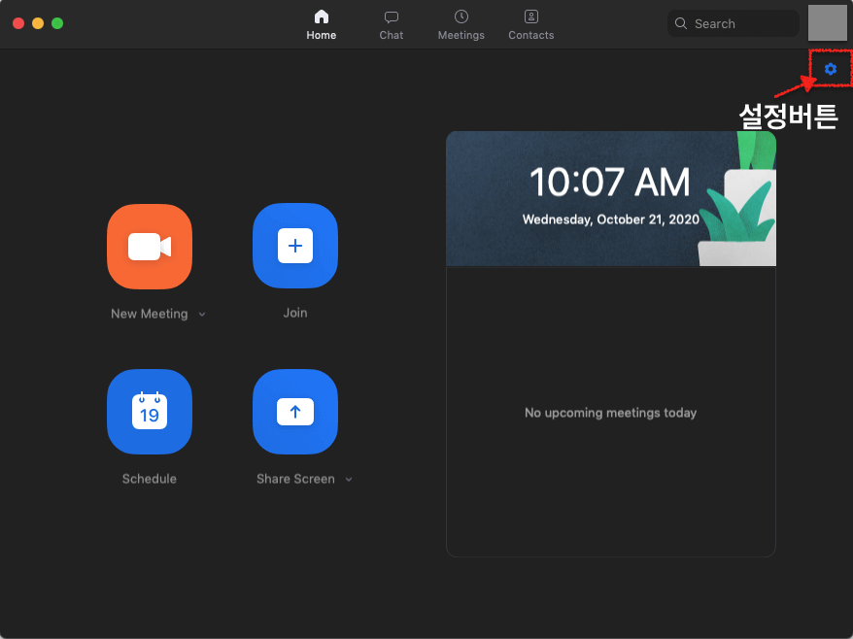This screenshot has width=853, height=639.
Task: Switch to the Home tab
Action: [322, 25]
